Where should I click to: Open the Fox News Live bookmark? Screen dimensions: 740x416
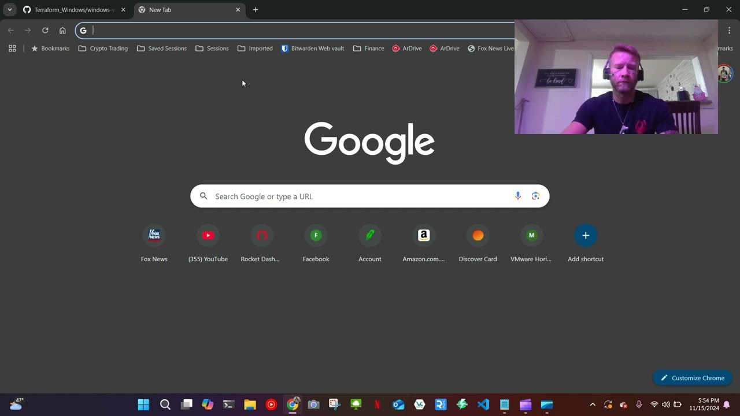click(490, 49)
